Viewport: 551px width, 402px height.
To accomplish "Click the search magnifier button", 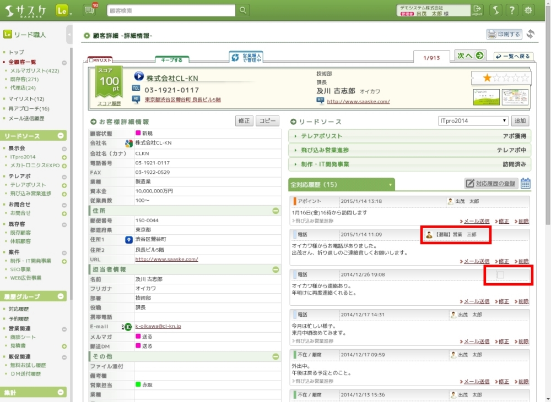I will [x=243, y=10].
